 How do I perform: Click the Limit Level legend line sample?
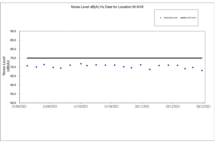[x=183, y=18]
